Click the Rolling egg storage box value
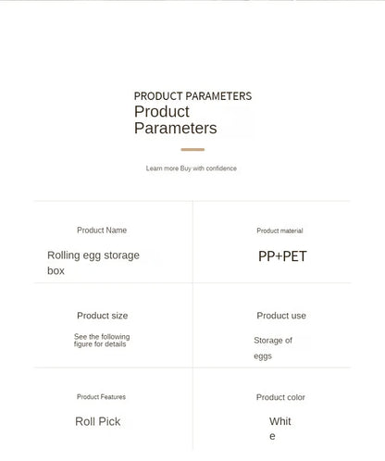Screen dimensions: 385x461 (x=93, y=263)
